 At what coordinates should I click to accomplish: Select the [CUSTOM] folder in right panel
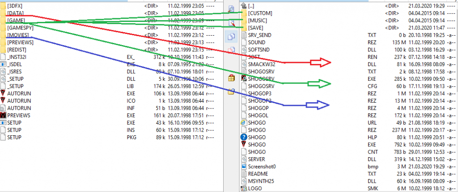click(349, 13)
